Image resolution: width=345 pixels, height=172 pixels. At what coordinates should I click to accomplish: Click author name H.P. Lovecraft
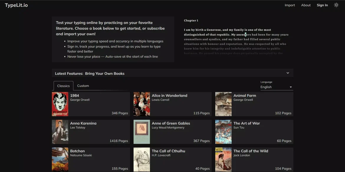[161, 155]
